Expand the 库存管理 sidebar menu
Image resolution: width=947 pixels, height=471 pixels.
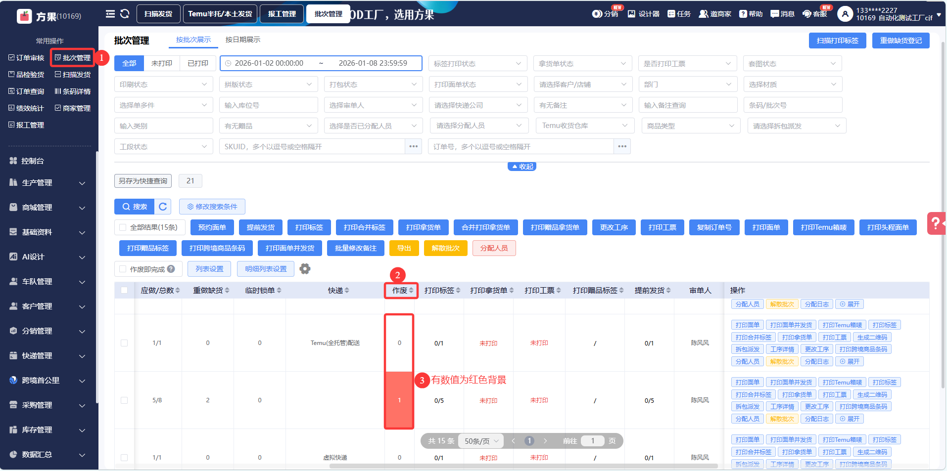[x=48, y=430]
